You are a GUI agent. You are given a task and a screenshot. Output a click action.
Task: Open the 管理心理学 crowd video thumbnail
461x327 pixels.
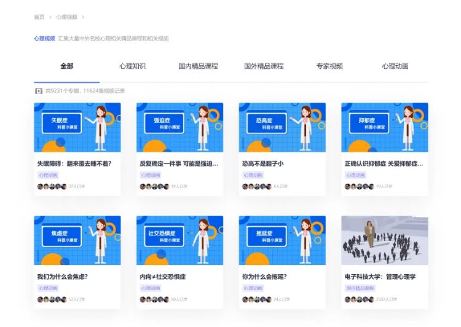pyautogui.click(x=385, y=240)
